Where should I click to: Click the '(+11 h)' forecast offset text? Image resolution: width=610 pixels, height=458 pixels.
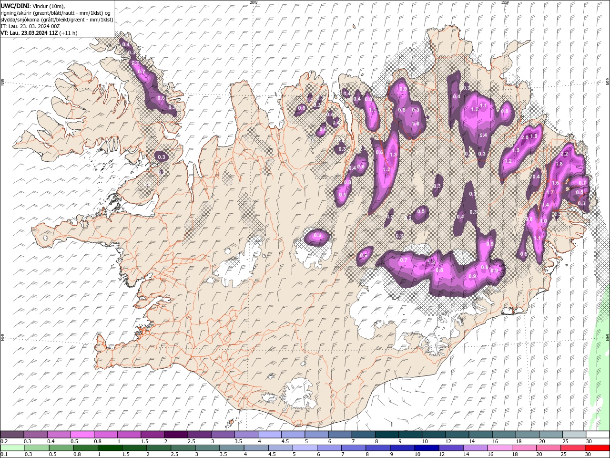click(x=69, y=33)
